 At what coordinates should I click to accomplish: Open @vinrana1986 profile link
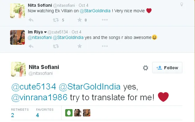click(39, 97)
